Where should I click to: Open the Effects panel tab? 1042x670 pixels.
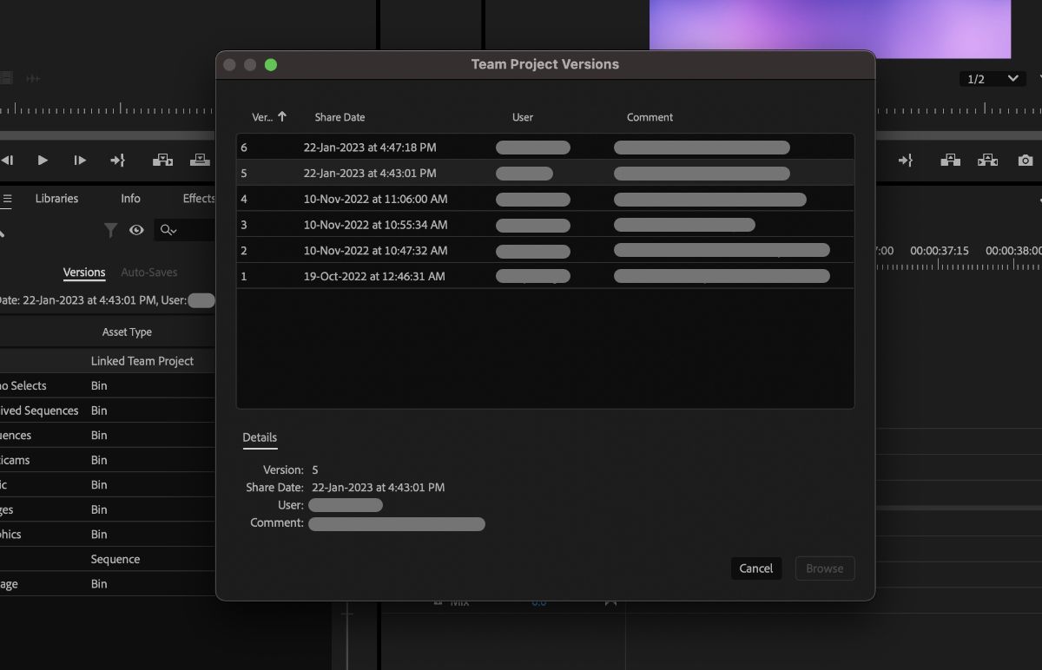pyautogui.click(x=198, y=198)
